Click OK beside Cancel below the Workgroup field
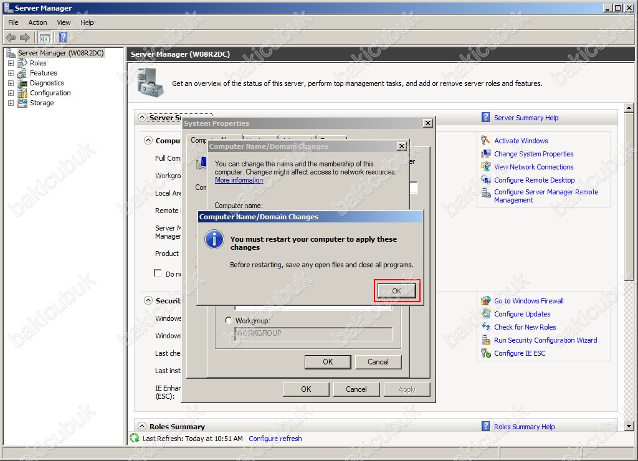The height and width of the screenshot is (461, 638). coord(328,362)
